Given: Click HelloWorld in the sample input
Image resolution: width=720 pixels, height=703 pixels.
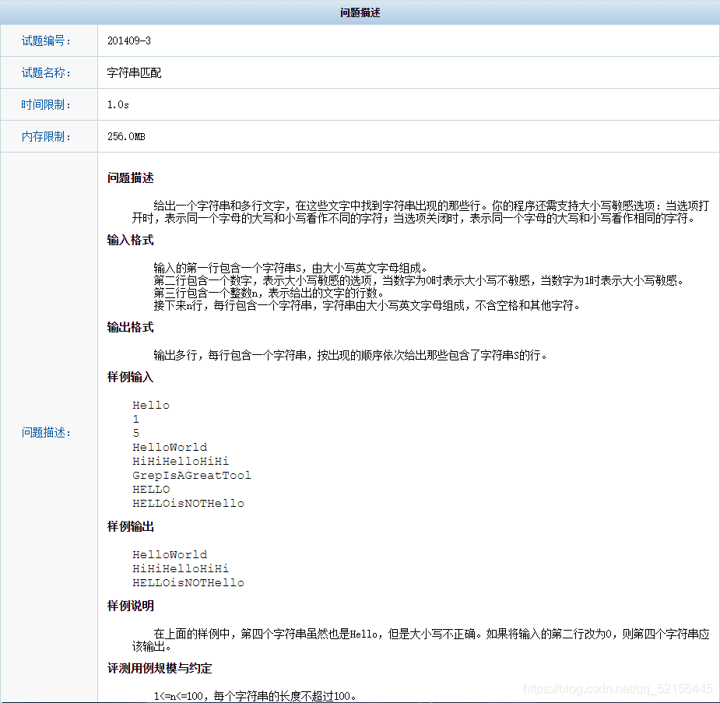Looking at the screenshot, I should tap(170, 447).
